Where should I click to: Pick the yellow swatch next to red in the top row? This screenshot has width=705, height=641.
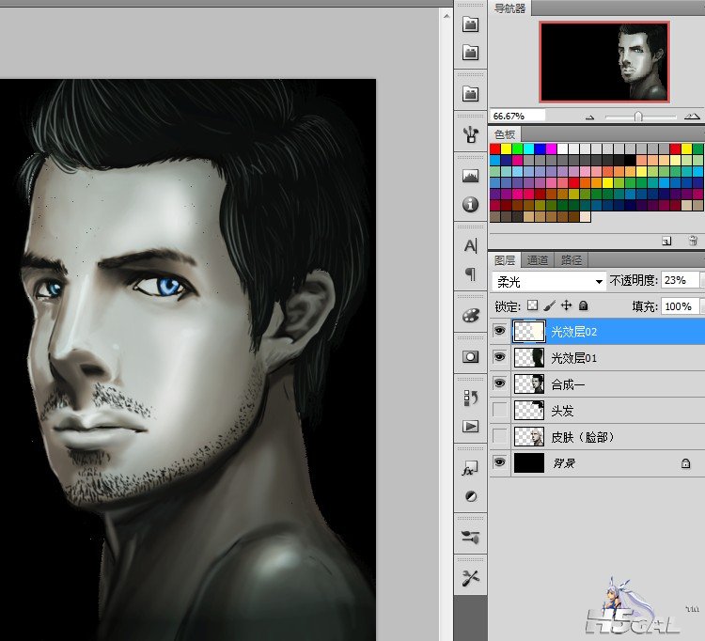pyautogui.click(x=507, y=149)
